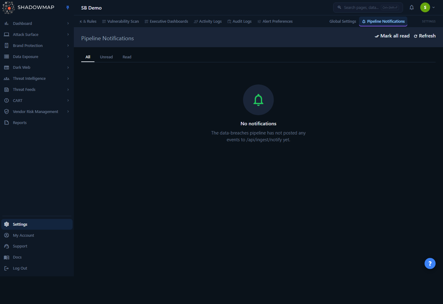Click Mark all read
Image resolution: width=443 pixels, height=304 pixels.
(392, 36)
